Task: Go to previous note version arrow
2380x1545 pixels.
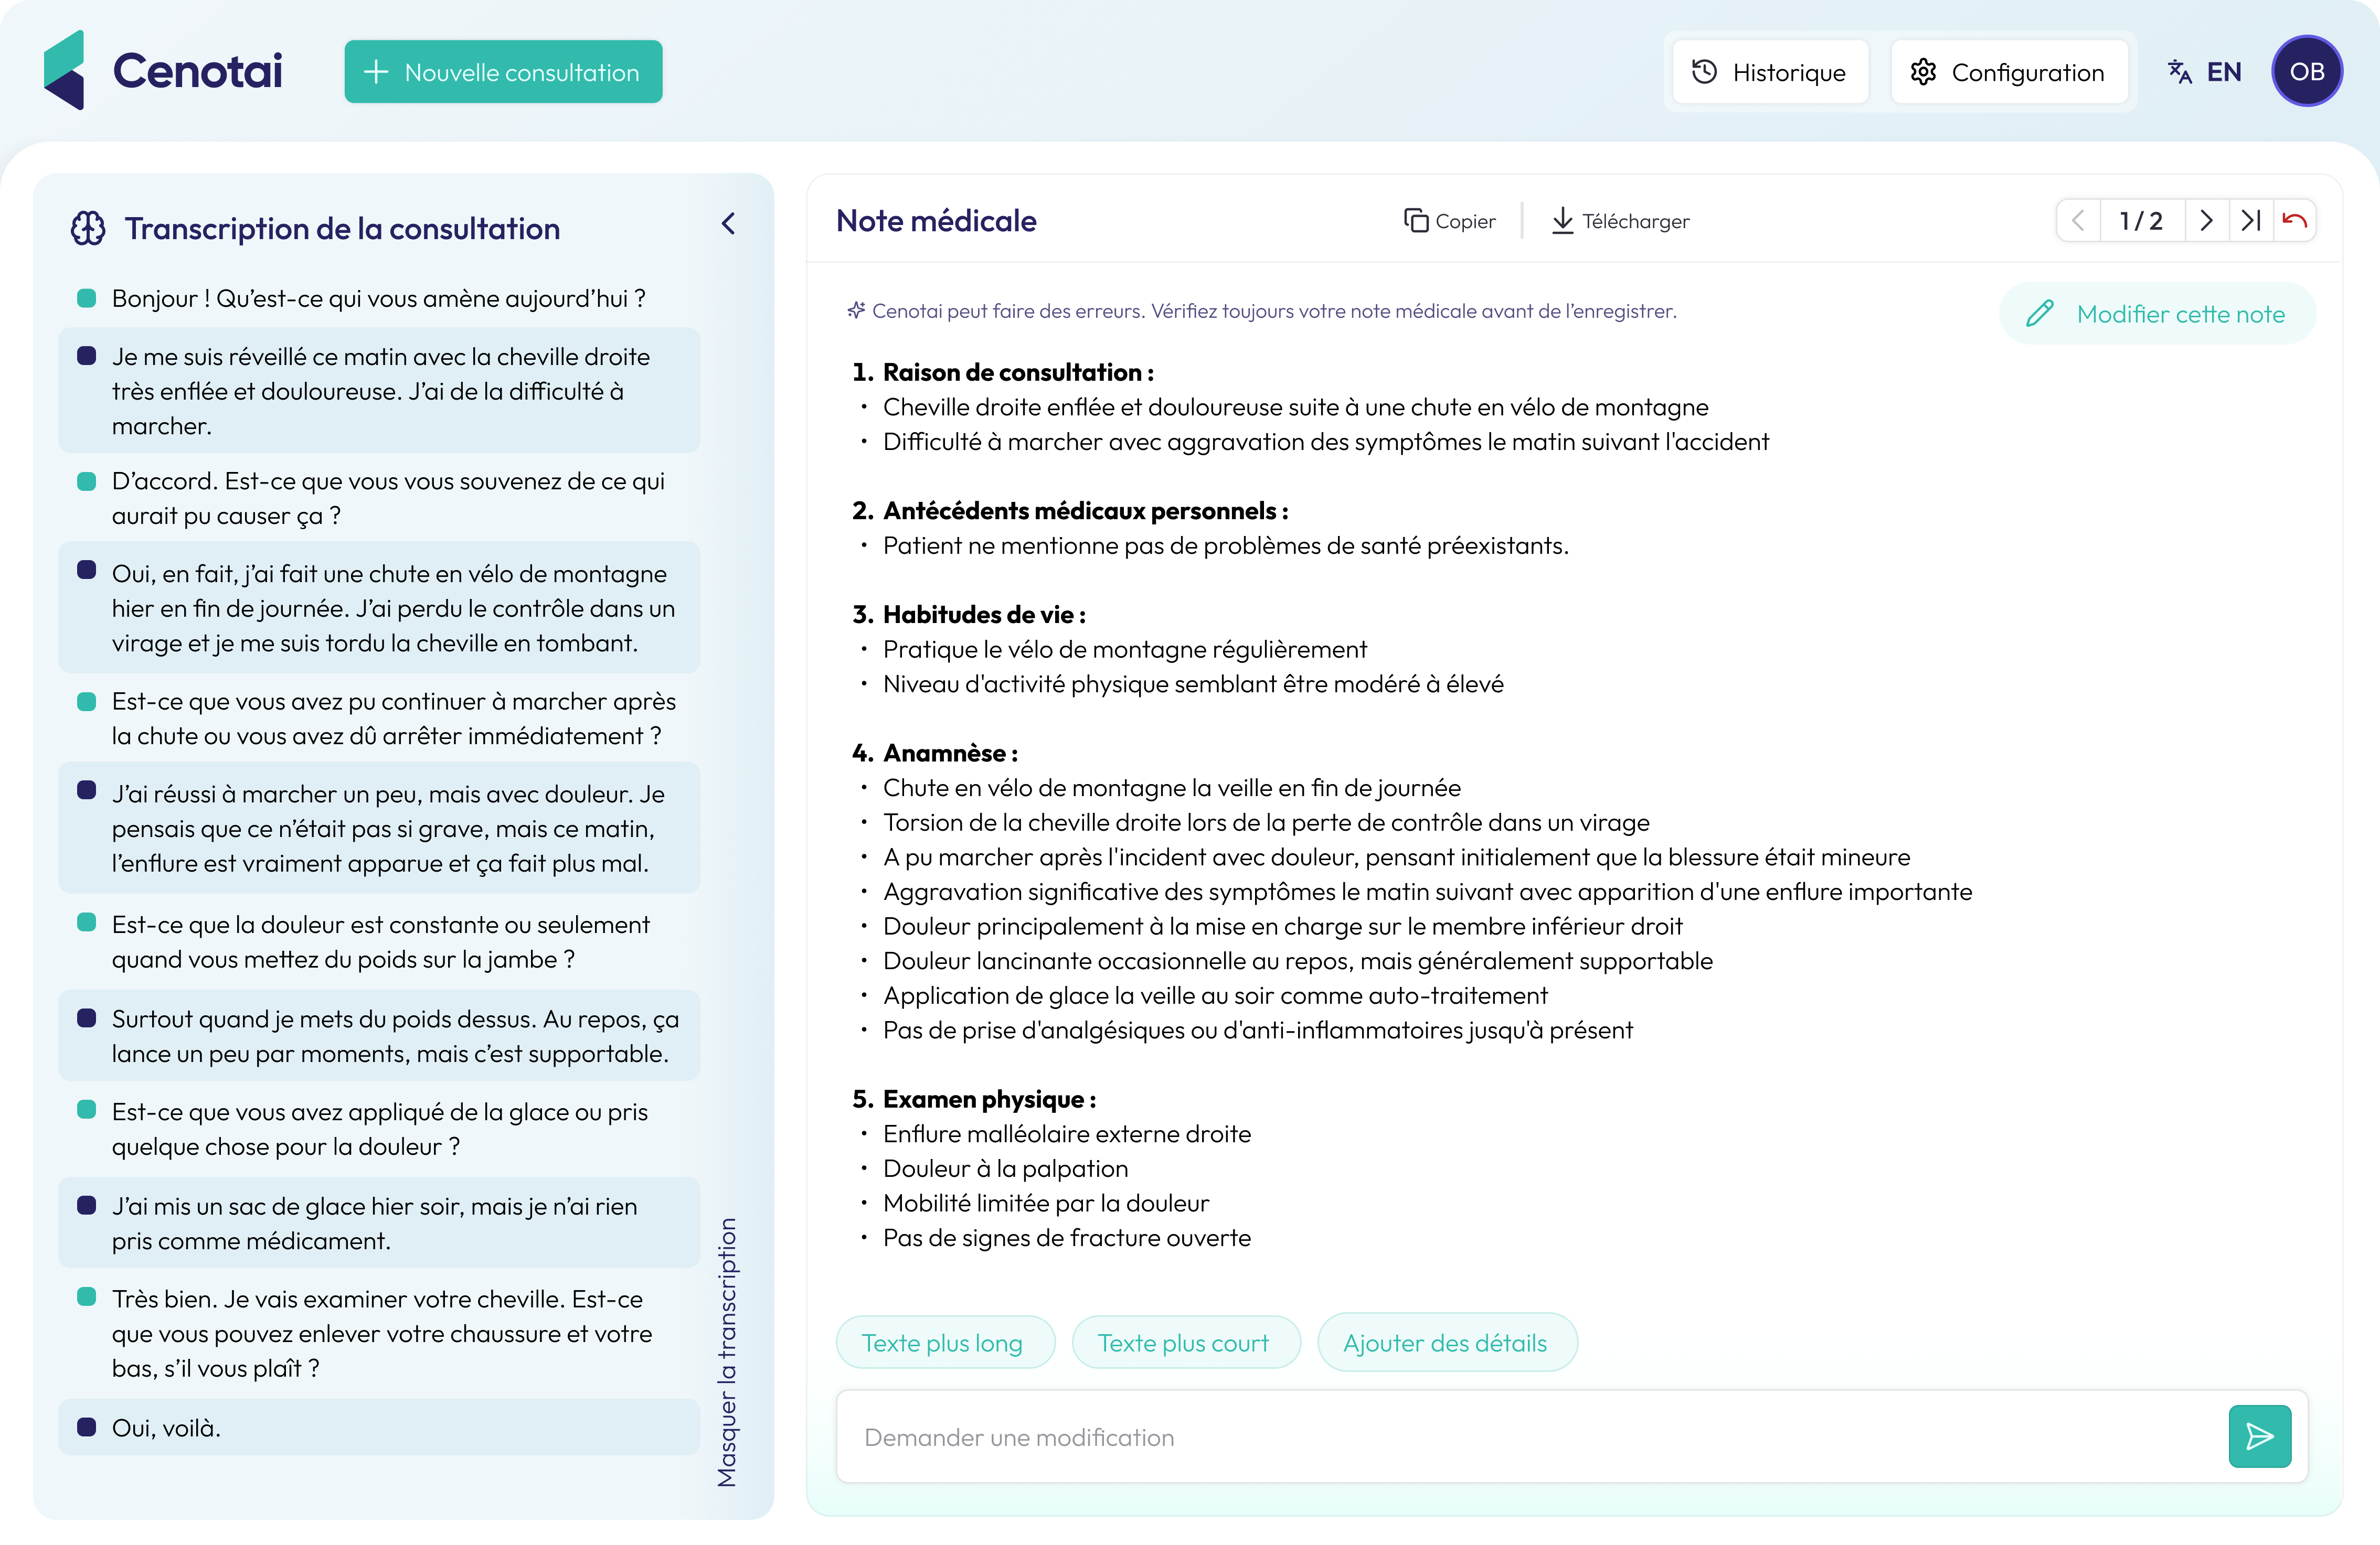Action: [x=2078, y=221]
